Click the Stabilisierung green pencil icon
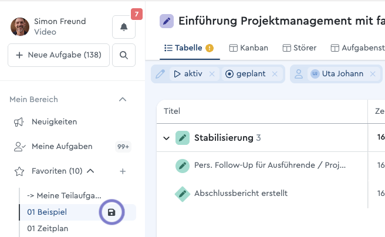 pyautogui.click(x=183, y=138)
